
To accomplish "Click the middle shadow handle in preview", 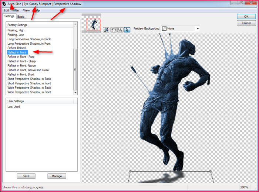I will tap(170, 171).
